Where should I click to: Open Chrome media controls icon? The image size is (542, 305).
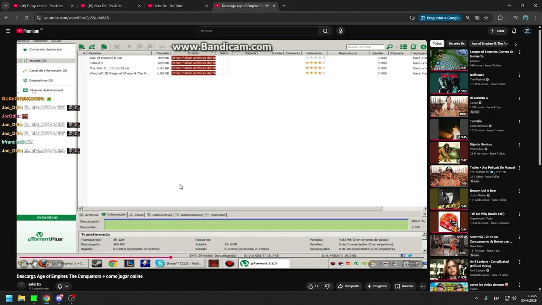tap(515, 18)
